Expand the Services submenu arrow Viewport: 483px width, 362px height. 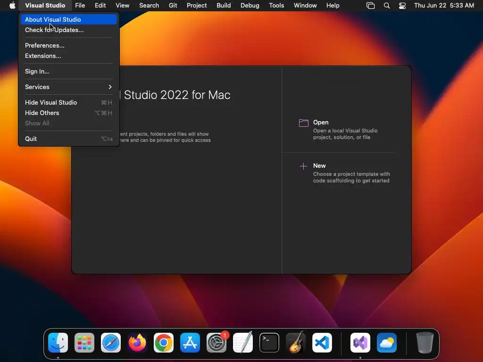[110, 87]
